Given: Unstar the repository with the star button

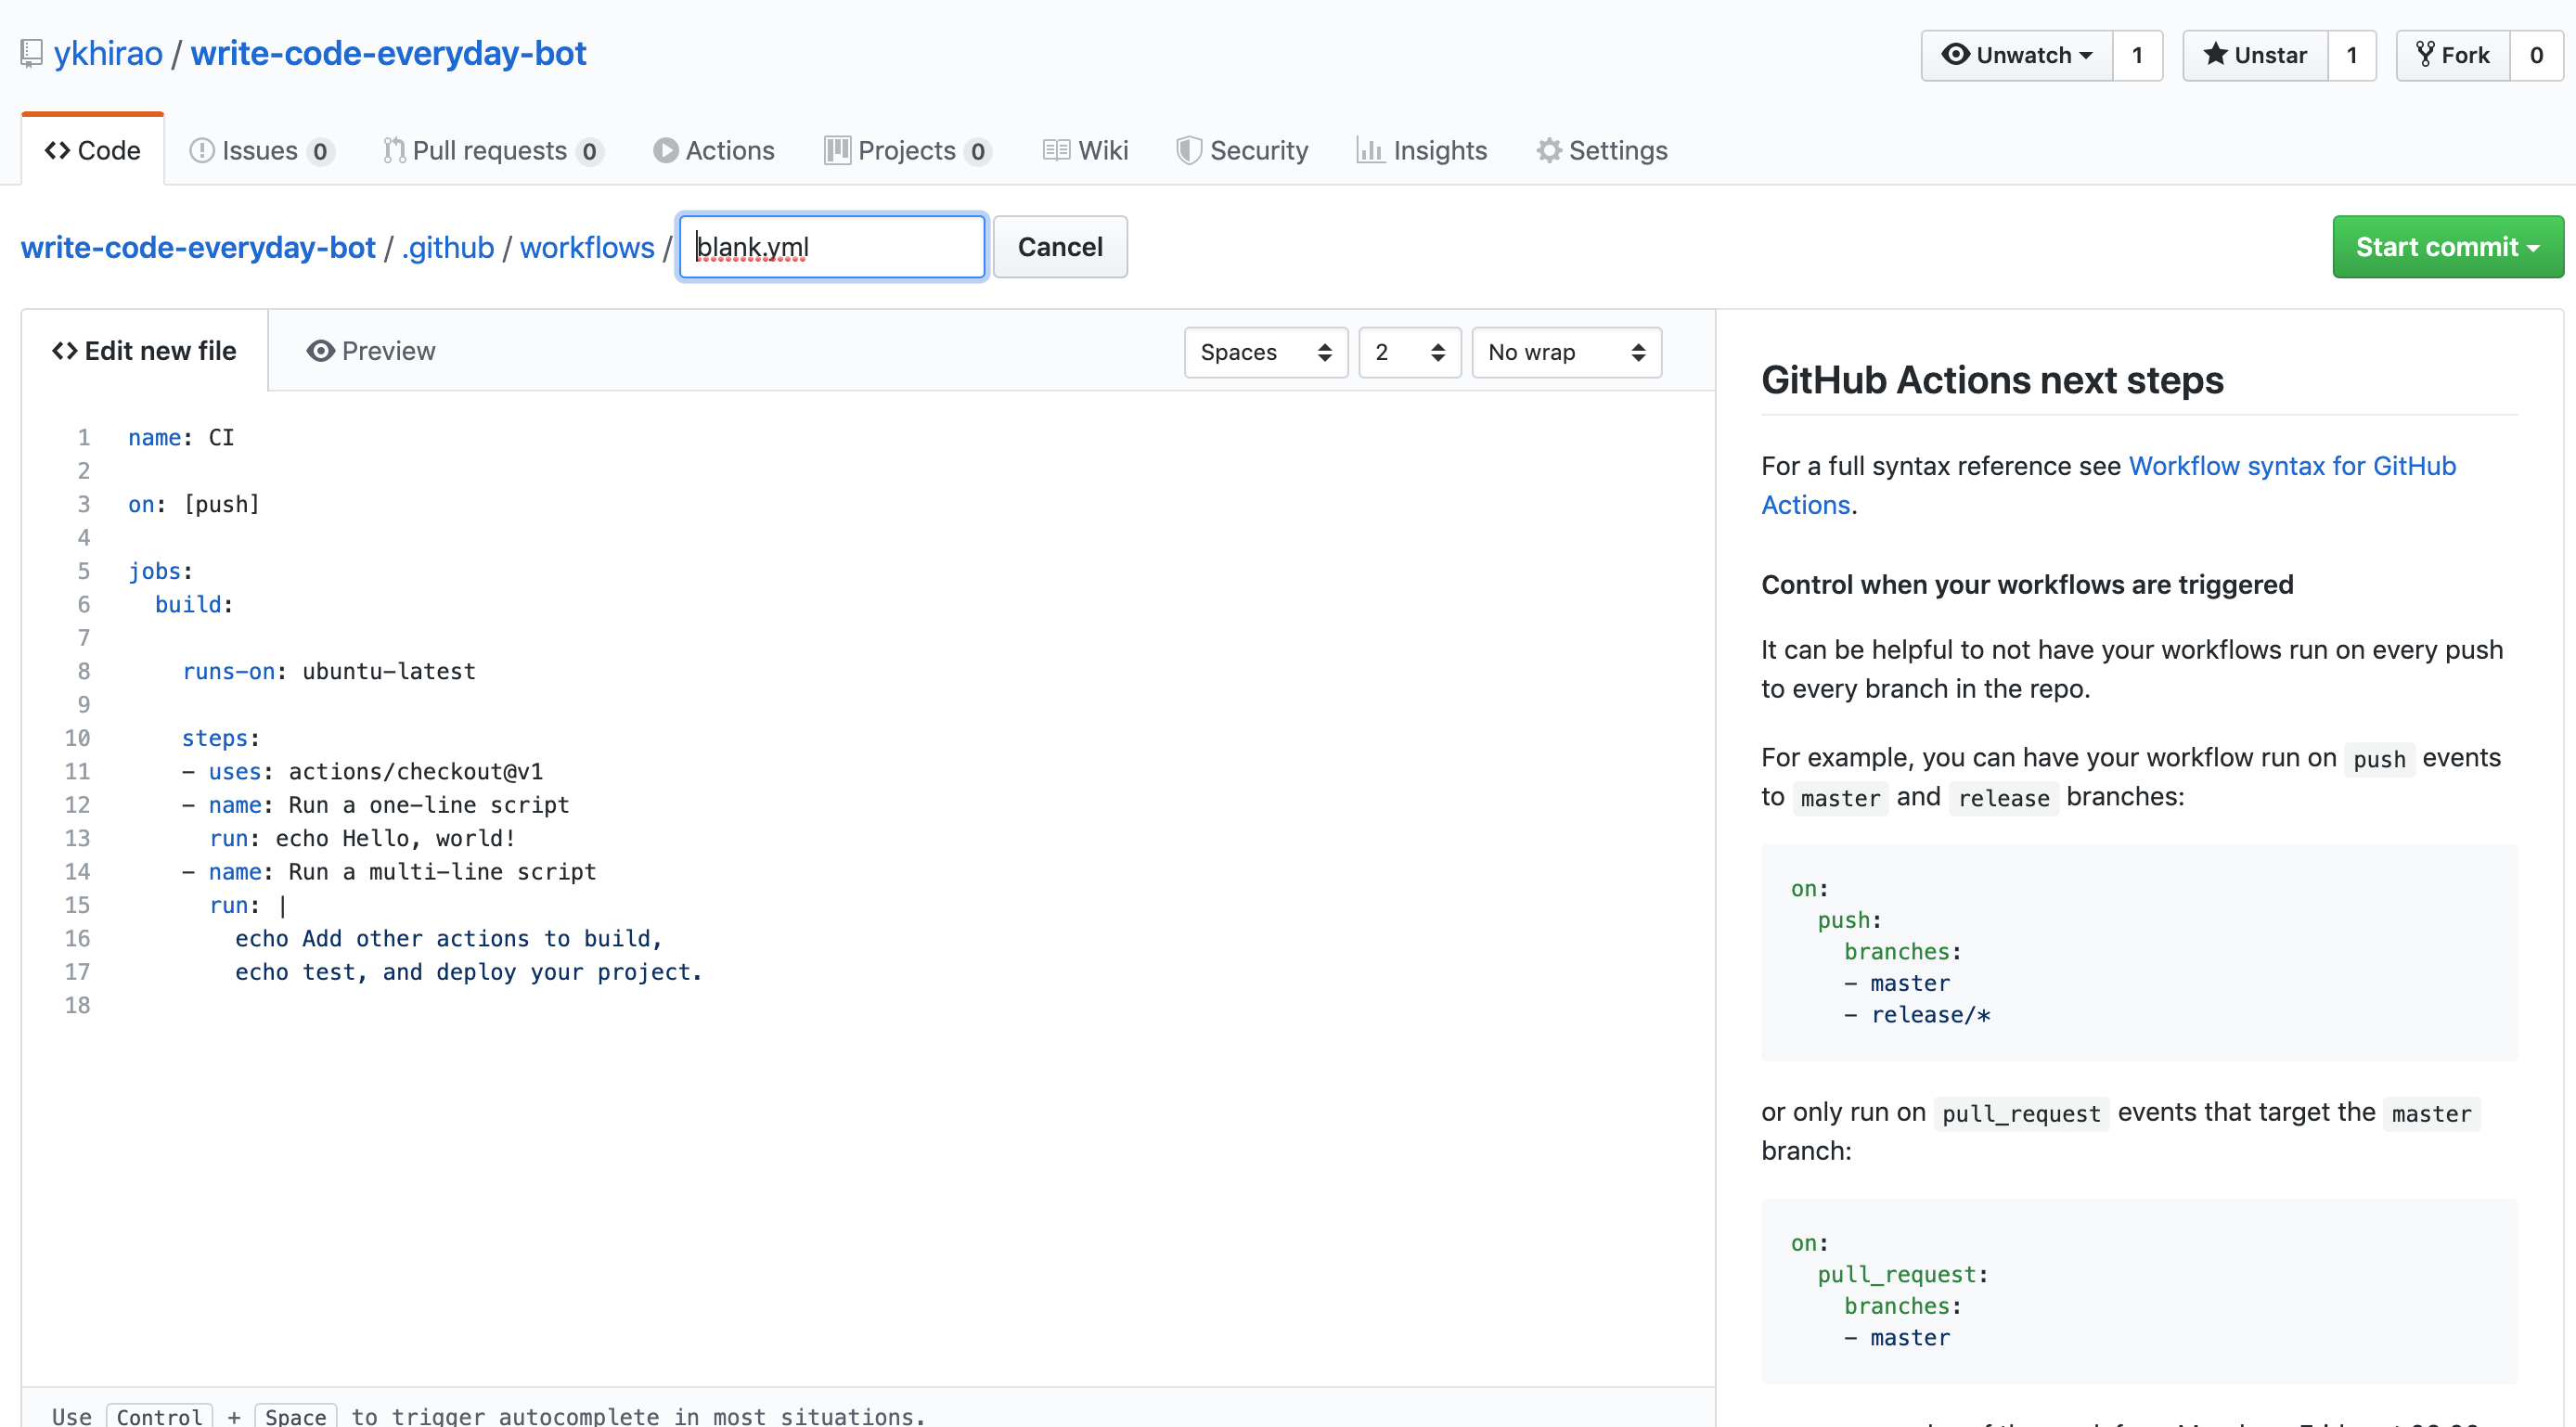Looking at the screenshot, I should tap(2256, 55).
